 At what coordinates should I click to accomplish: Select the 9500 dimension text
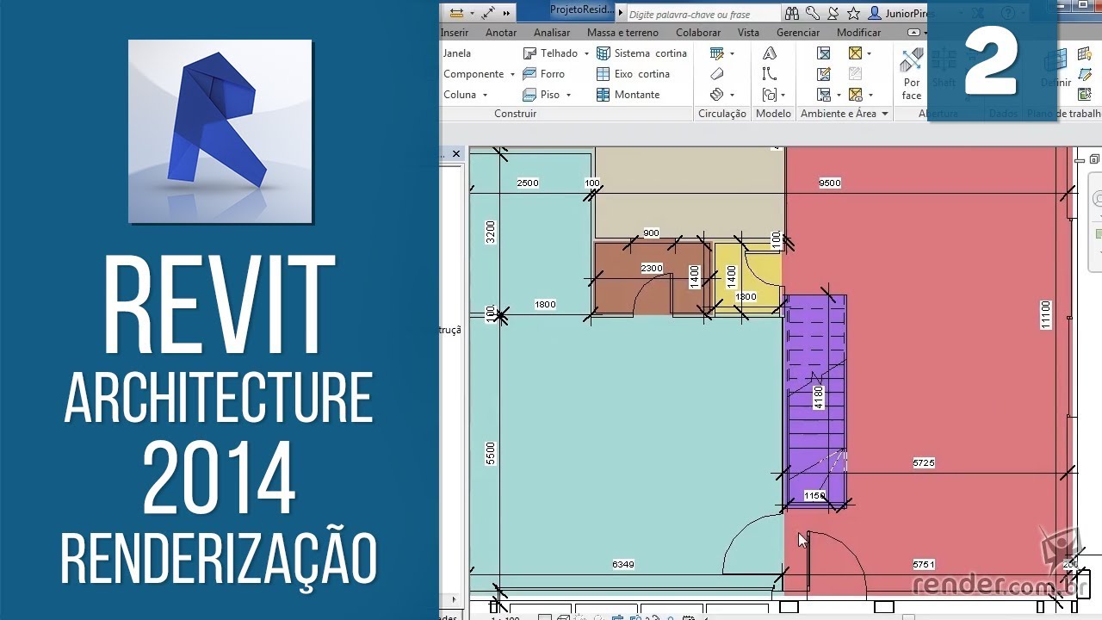click(x=830, y=183)
